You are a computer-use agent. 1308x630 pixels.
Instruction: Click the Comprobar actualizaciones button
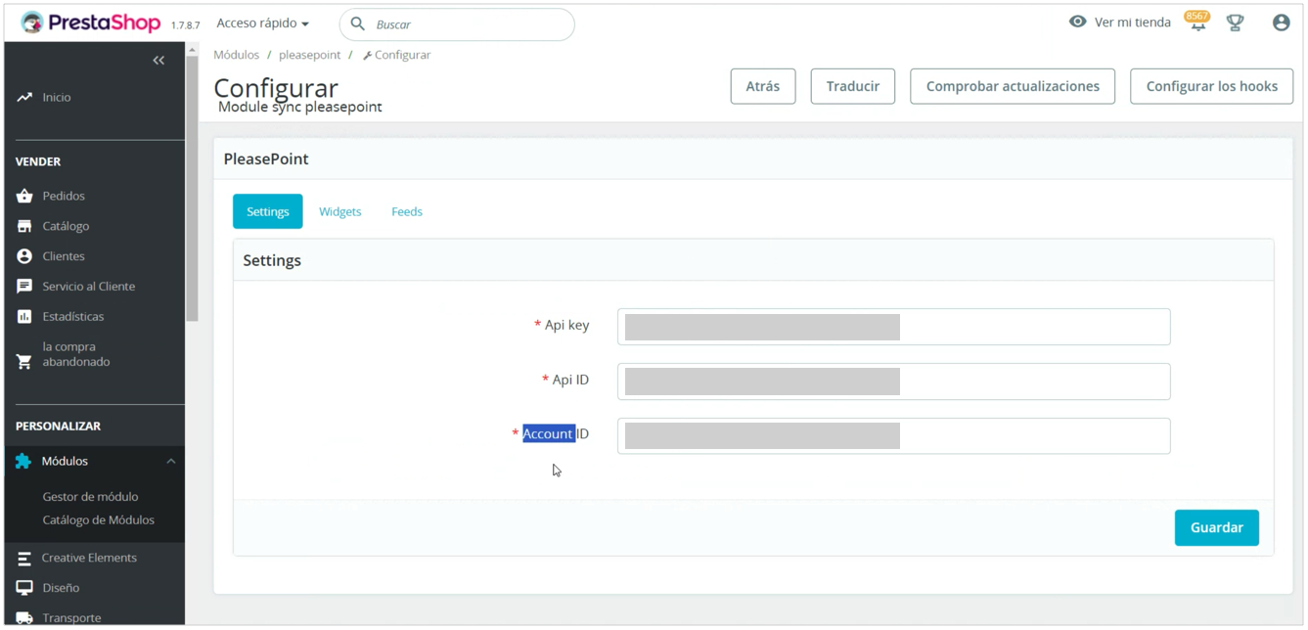[x=1013, y=86]
